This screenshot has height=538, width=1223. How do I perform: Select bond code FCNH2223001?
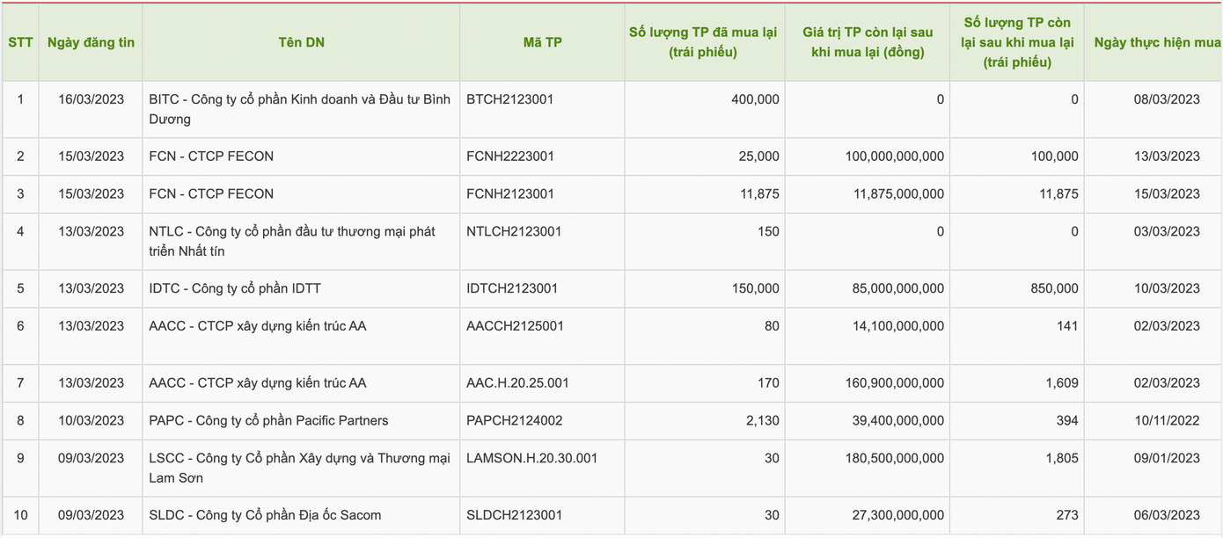(510, 156)
